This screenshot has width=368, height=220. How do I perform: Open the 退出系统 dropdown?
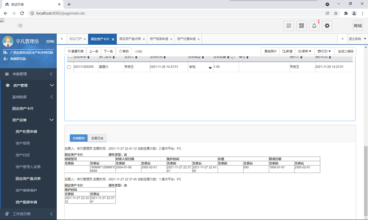pos(357,39)
